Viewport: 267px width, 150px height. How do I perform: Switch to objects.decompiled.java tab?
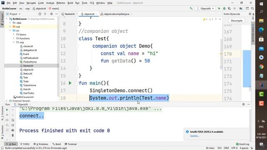click(116, 14)
